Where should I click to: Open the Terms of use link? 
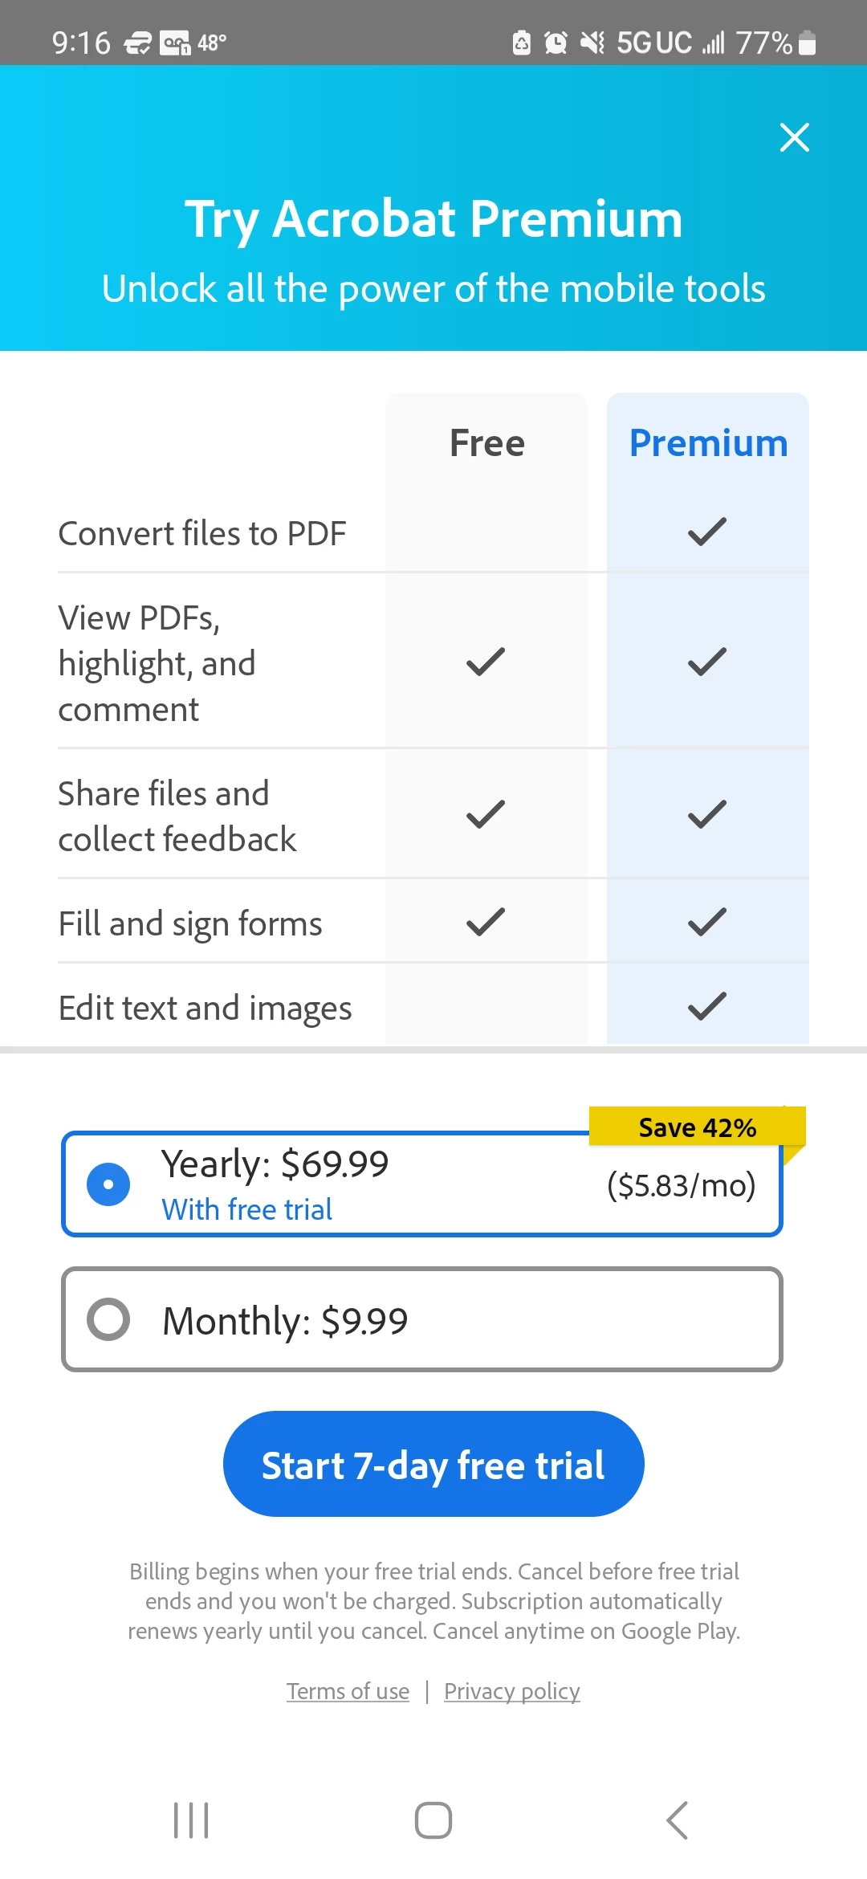tap(348, 1691)
